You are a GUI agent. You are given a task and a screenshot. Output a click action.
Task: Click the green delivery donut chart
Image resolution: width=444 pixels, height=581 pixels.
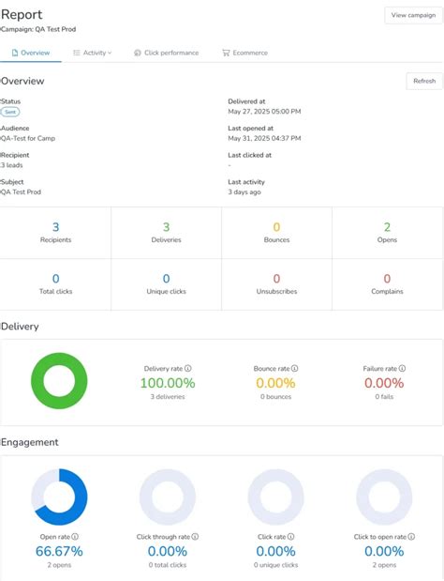[59, 381]
